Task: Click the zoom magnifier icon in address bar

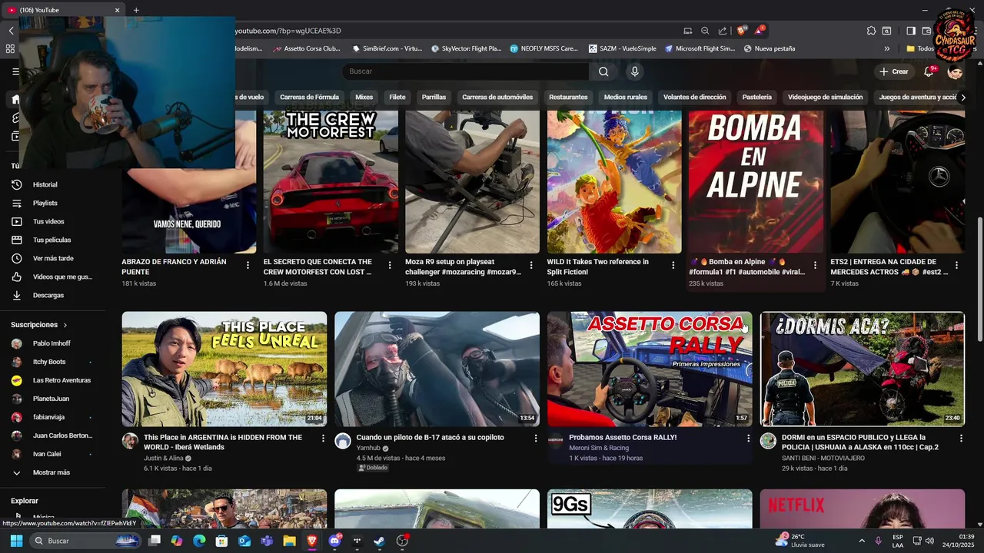Action: click(x=705, y=31)
